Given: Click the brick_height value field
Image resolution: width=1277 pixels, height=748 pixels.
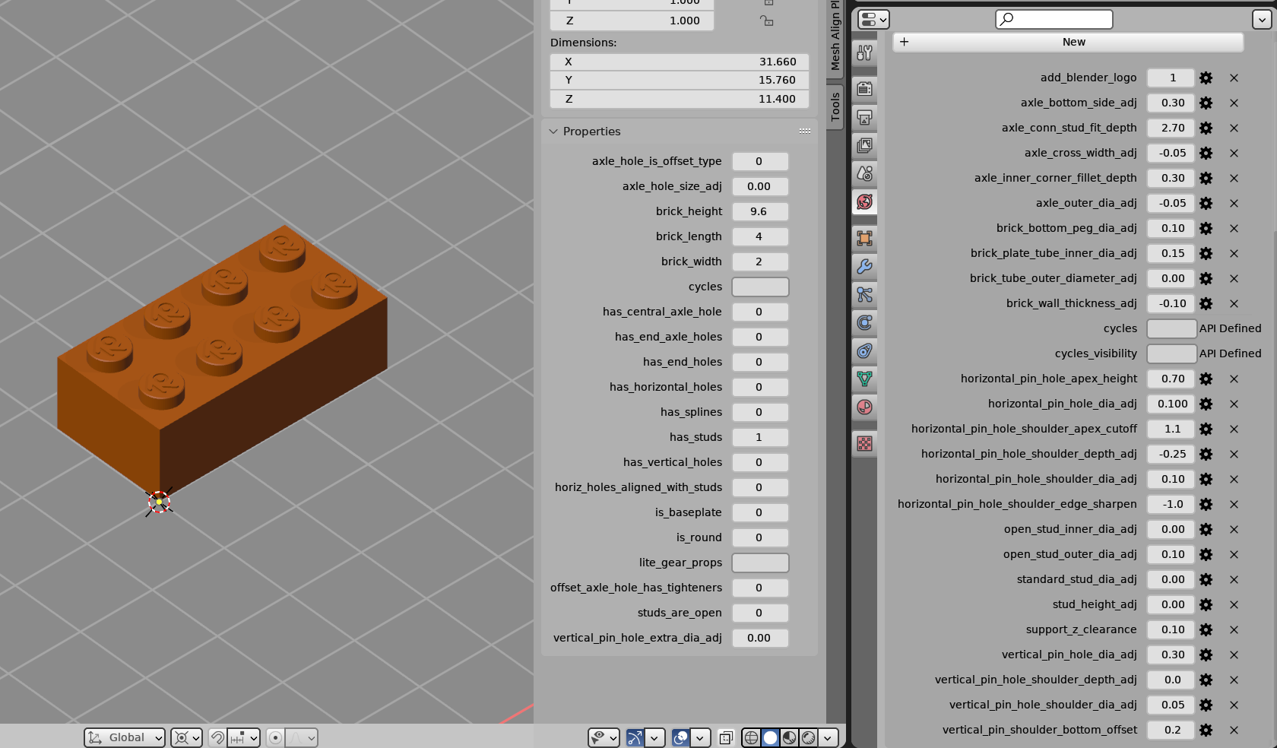Looking at the screenshot, I should 760,211.
